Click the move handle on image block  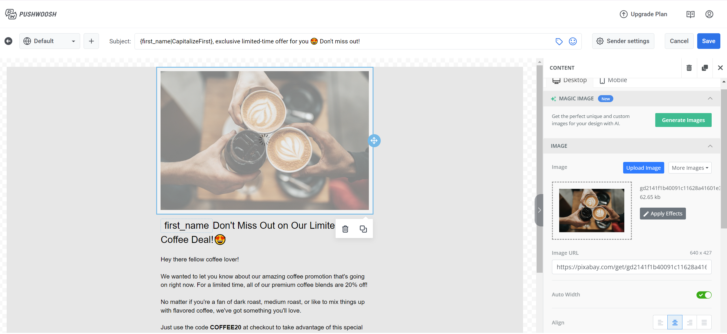[x=374, y=141]
